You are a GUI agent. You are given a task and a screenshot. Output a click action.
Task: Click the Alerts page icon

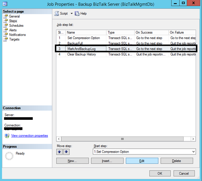6,30
